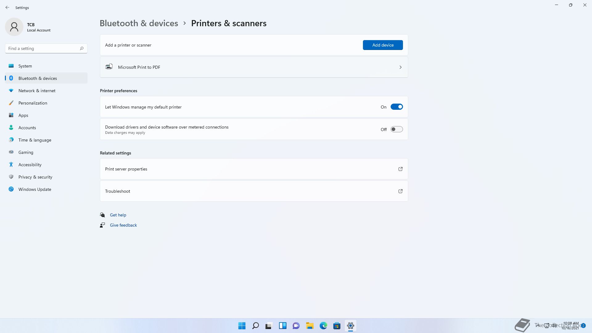The width and height of the screenshot is (592, 333).
Task: Select Bluetooth & devices in sidebar
Action: (x=46, y=78)
